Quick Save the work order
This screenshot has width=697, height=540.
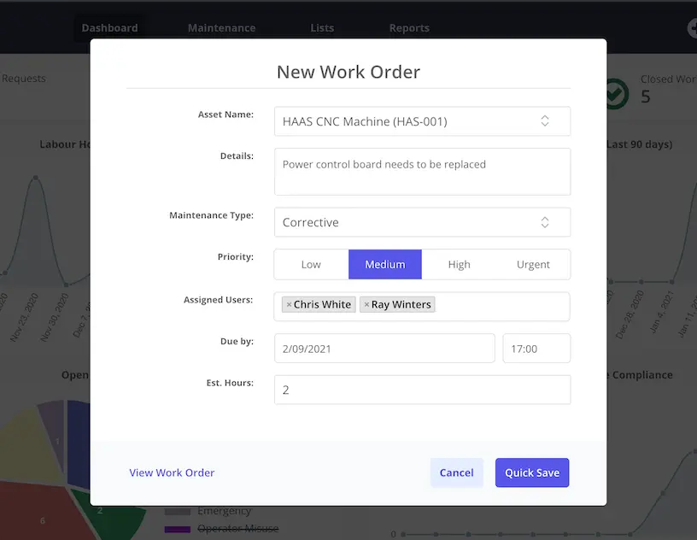(x=532, y=472)
